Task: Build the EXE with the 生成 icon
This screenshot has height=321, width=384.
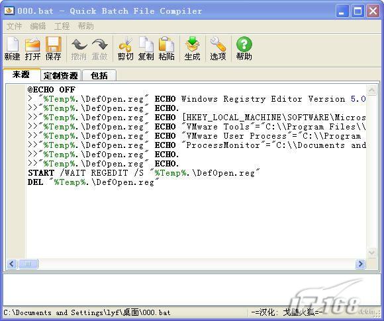Action: click(192, 49)
